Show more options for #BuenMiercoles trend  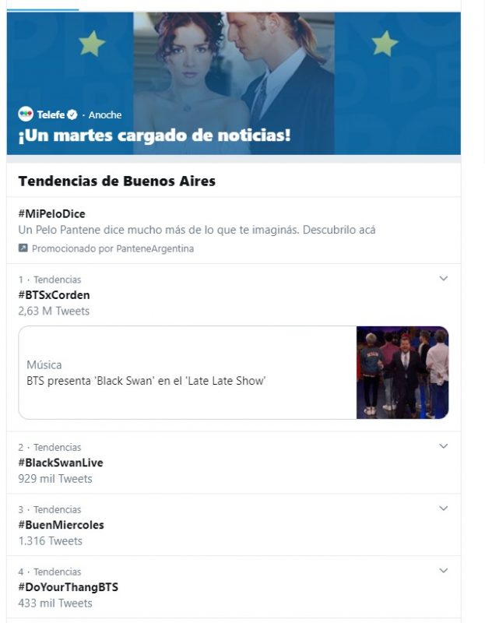click(444, 509)
